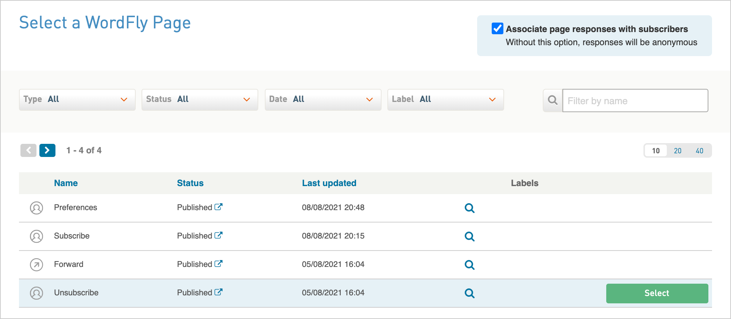Preview the Preferences page with magnifier icon

[x=469, y=208]
